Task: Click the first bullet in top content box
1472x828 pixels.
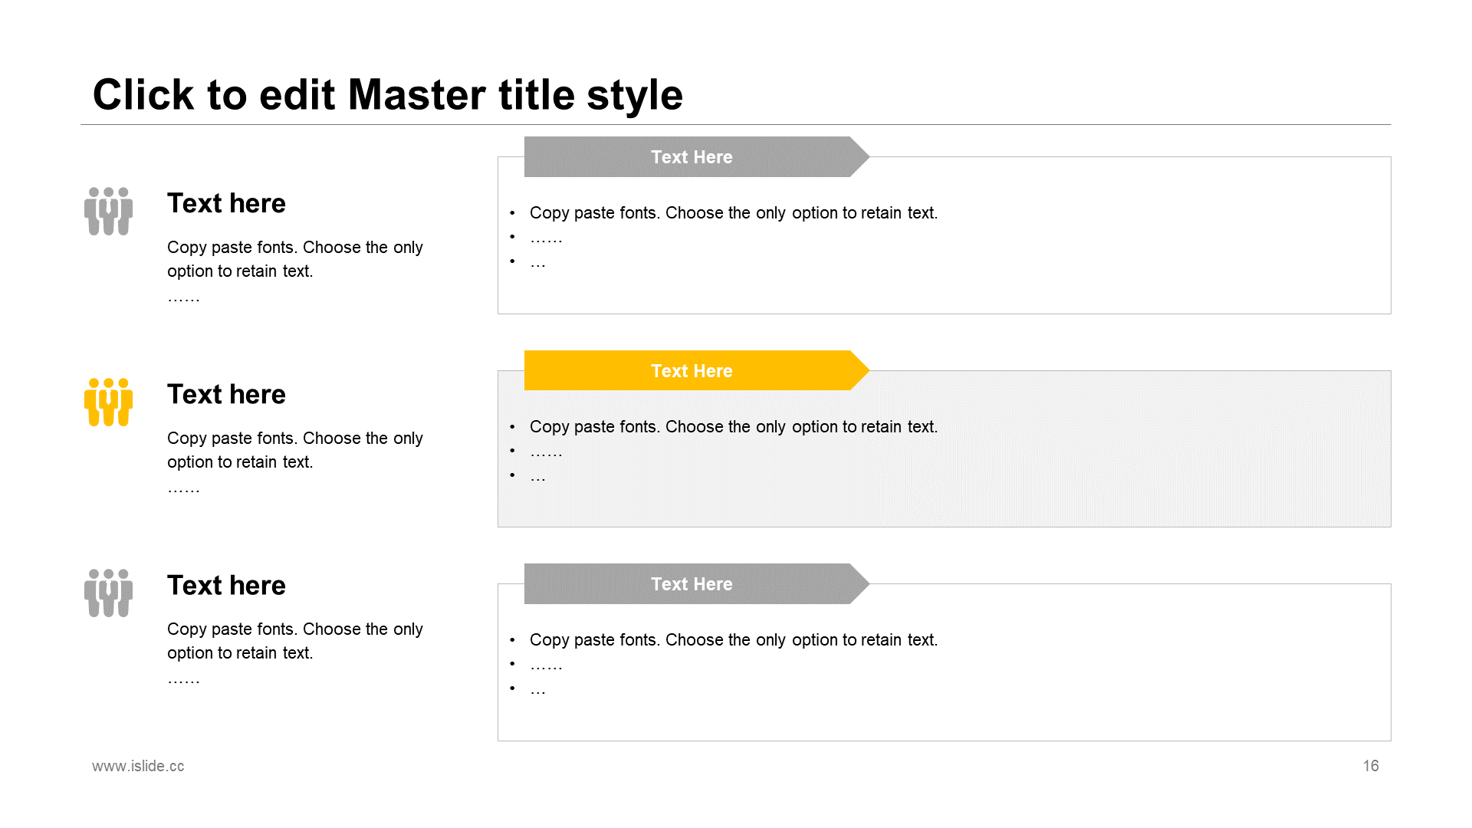Action: (x=733, y=213)
